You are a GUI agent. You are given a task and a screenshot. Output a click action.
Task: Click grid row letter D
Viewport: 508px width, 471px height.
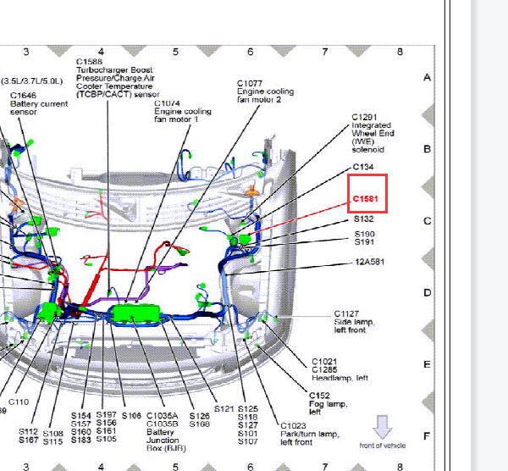(x=428, y=293)
